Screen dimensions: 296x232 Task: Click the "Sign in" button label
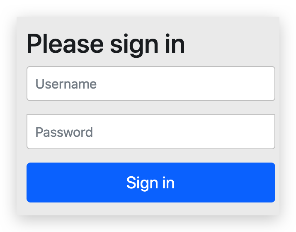click(150, 183)
